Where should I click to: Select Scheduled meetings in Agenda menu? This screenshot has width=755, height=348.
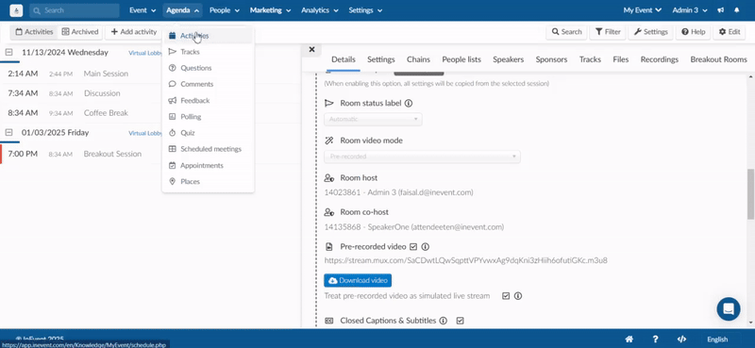point(208,149)
